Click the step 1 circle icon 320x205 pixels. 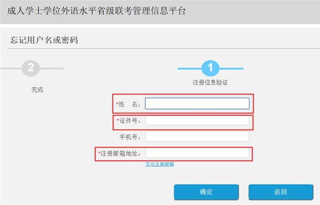click(210, 68)
